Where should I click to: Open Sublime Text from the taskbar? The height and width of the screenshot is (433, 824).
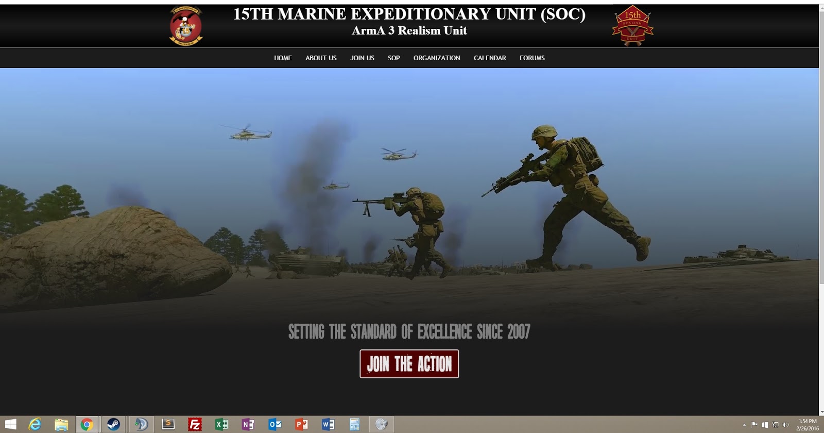point(168,424)
